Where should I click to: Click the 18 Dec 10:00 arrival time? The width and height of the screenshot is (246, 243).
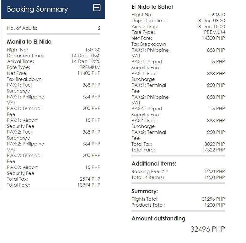[x=210, y=27]
